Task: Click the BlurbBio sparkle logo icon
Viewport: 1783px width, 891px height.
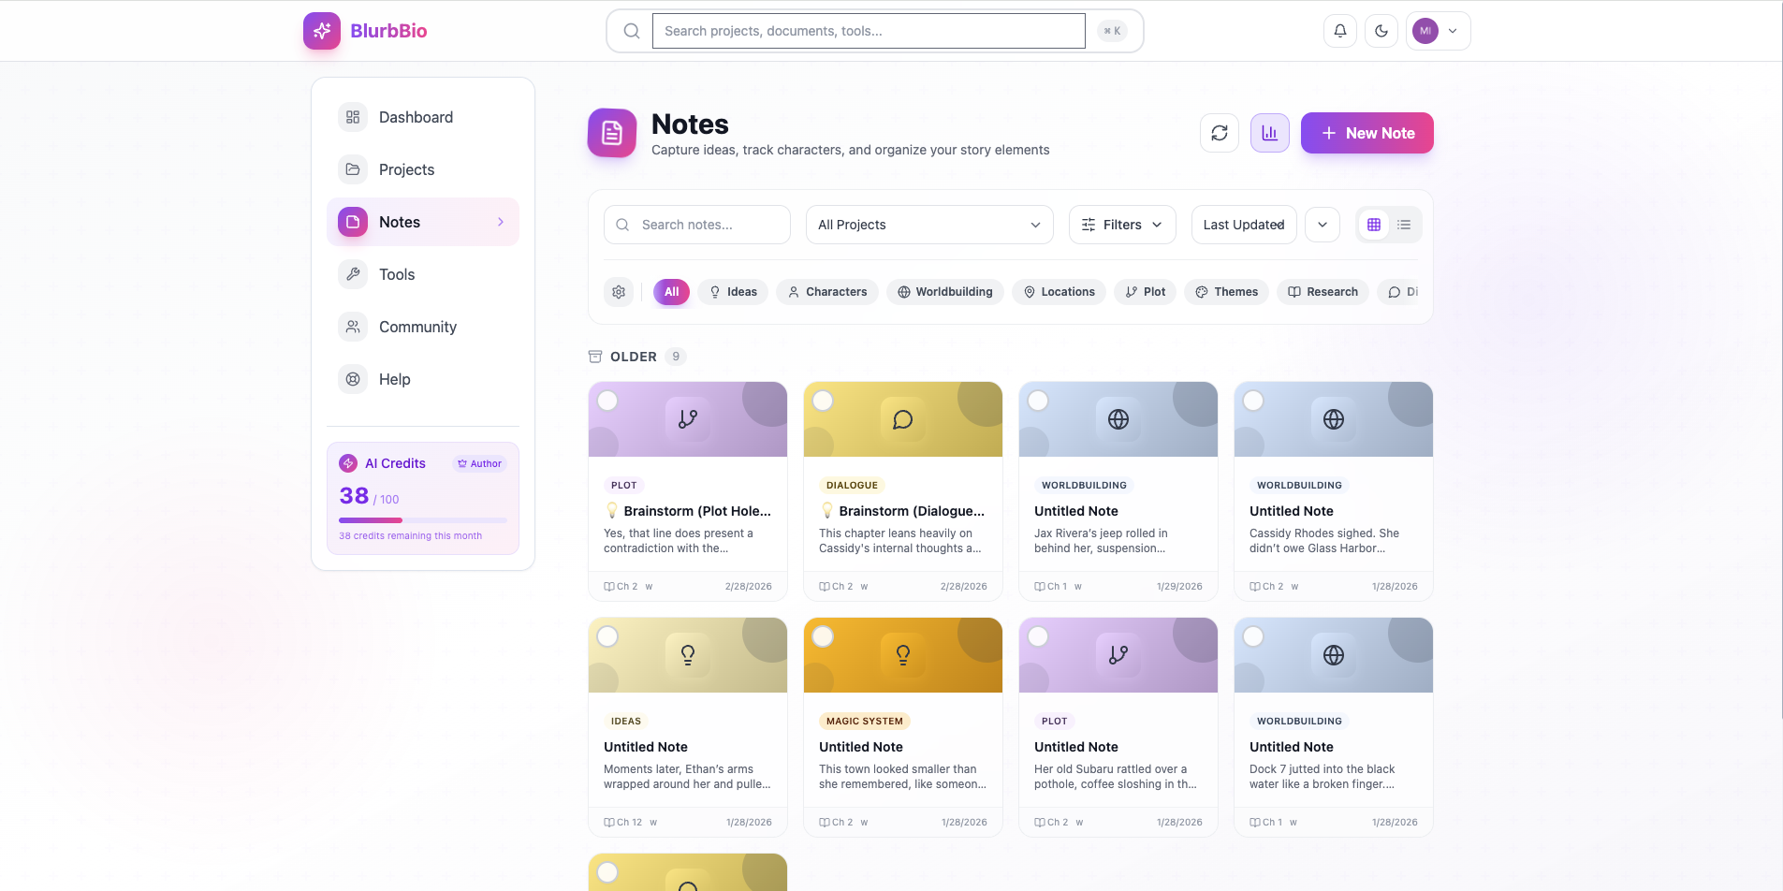Action: 321,31
